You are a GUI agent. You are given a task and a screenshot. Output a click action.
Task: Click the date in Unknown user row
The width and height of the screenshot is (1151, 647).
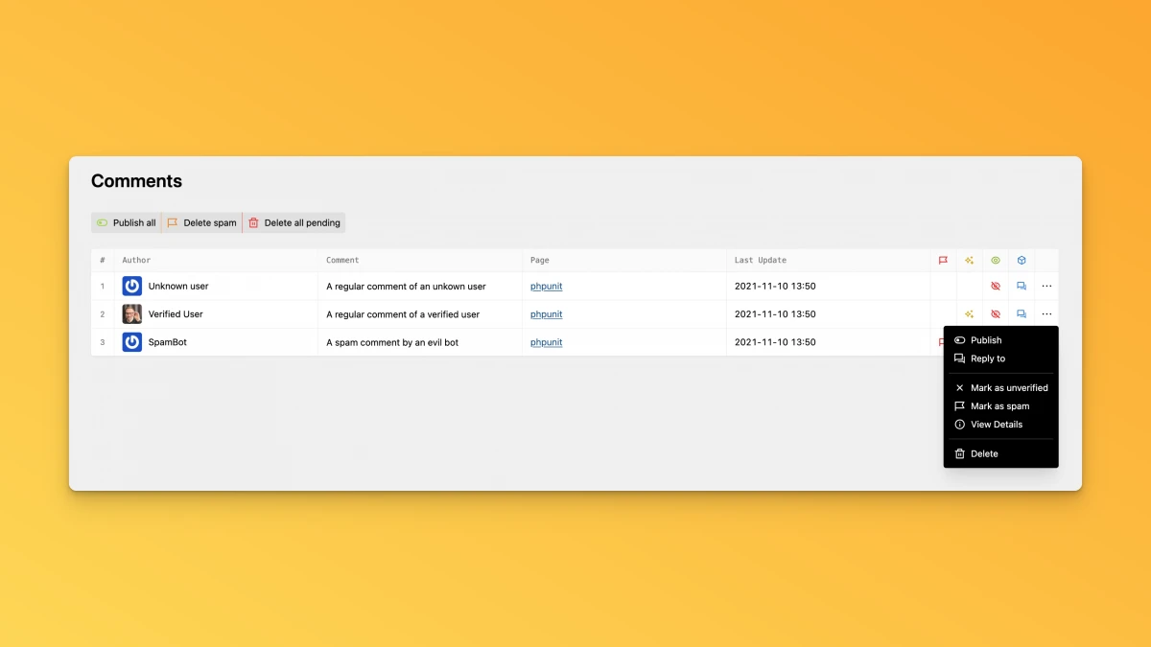point(775,286)
